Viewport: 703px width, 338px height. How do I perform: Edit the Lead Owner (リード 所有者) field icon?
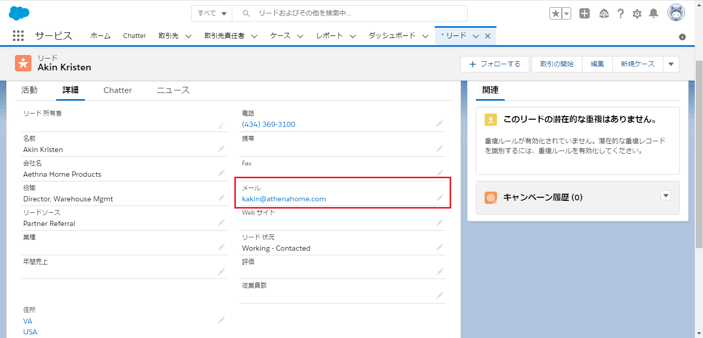click(221, 124)
